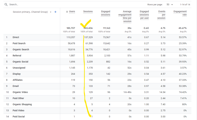
Task: Click average engagement time total 35s
Action: coord(129,28)
